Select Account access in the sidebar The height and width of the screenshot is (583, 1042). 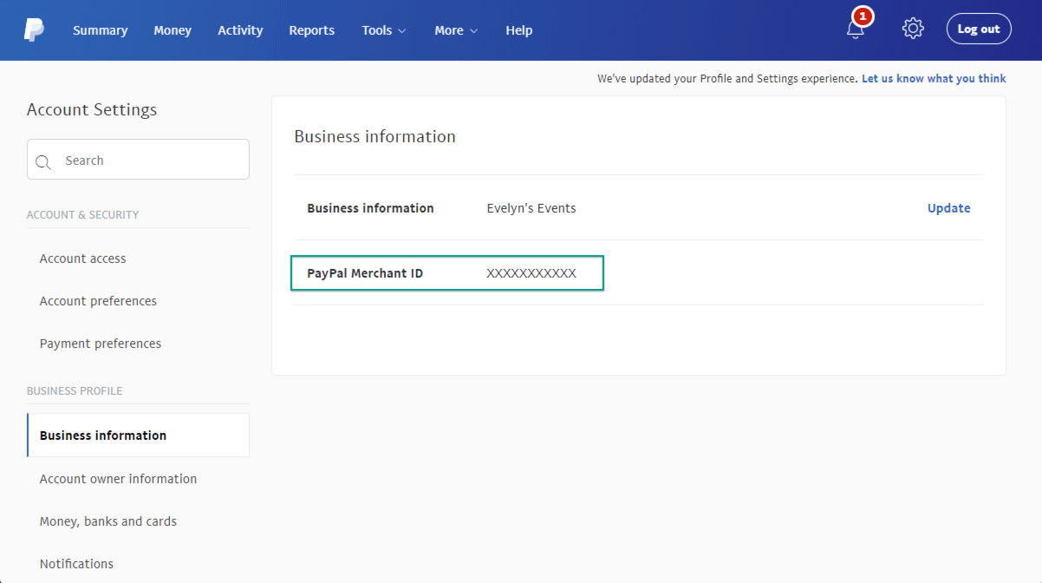tap(82, 258)
